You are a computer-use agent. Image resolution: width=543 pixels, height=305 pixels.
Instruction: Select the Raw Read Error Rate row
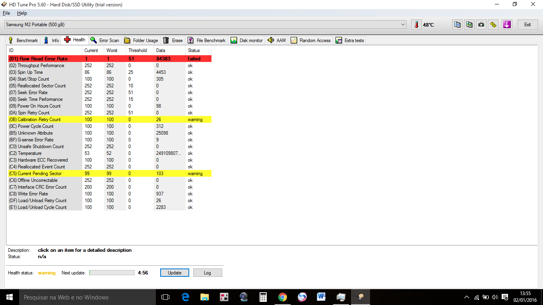[110, 59]
